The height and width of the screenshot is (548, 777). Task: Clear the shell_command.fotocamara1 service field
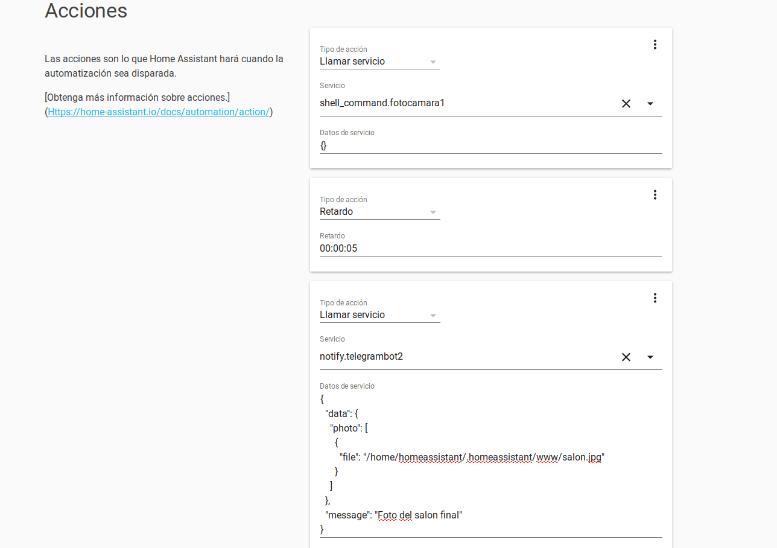[x=626, y=104]
